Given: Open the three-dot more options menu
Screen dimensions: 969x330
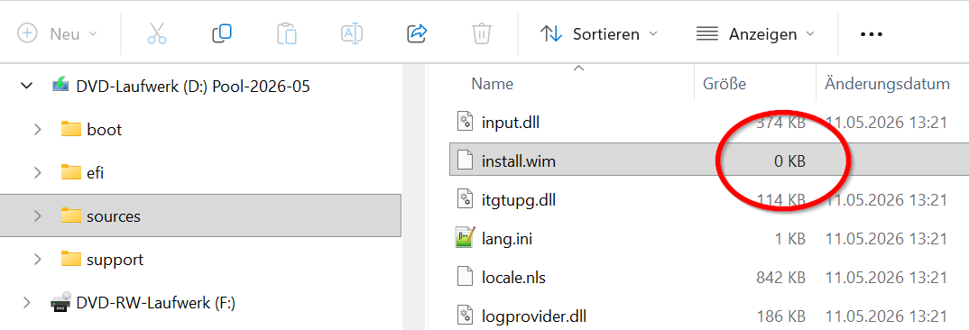Looking at the screenshot, I should click(x=872, y=34).
